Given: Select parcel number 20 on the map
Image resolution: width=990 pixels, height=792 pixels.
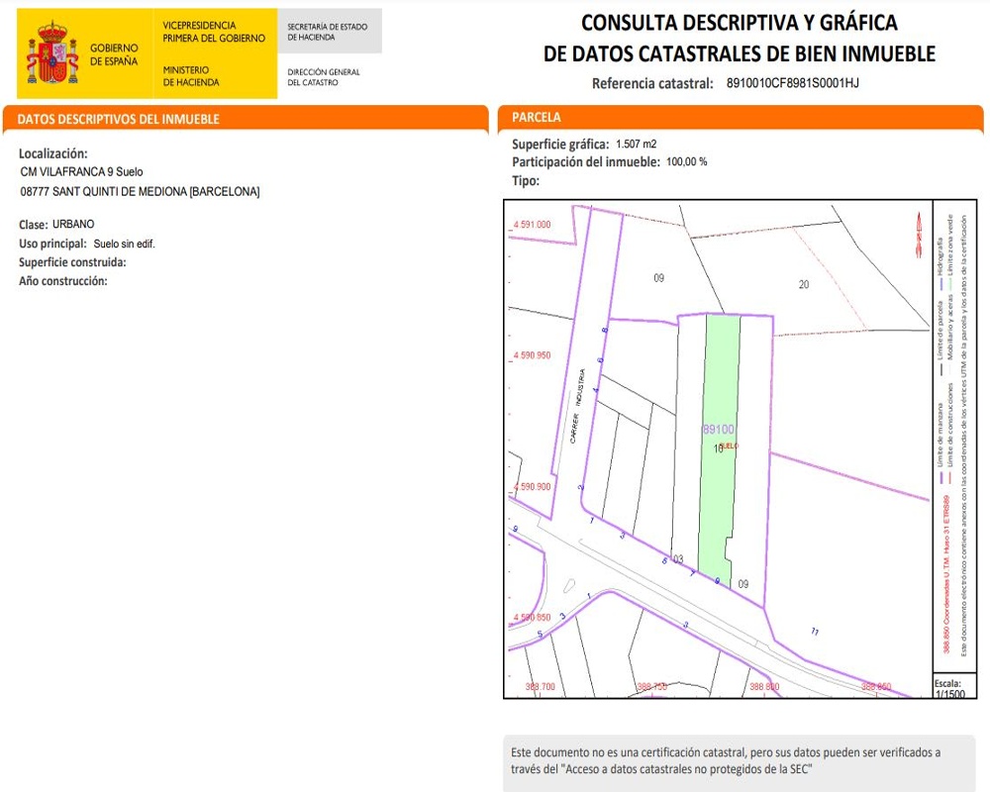Looking at the screenshot, I should [x=804, y=285].
